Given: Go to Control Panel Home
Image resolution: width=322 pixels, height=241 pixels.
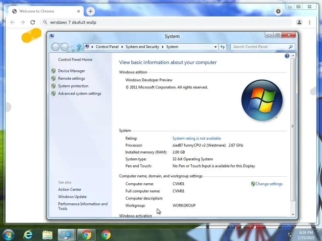Looking at the screenshot, I should click(x=75, y=60).
